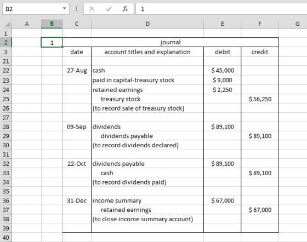Viewport: 307px width, 242px height.
Task: Click the $67,000 debit cell
Action: point(222,200)
